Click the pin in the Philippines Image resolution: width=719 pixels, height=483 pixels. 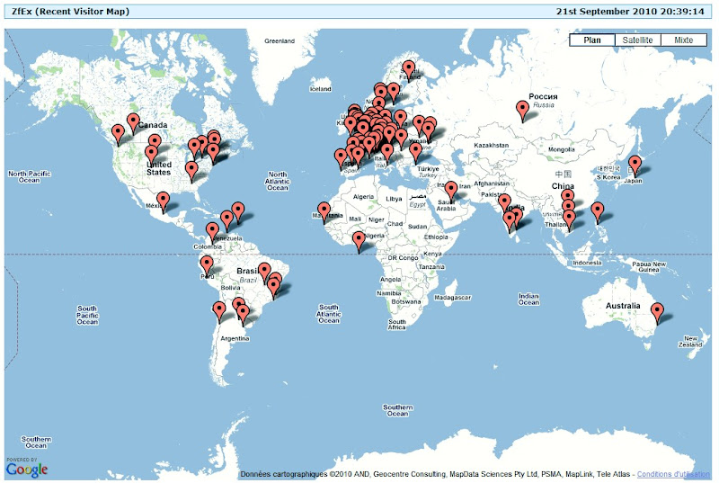click(598, 213)
